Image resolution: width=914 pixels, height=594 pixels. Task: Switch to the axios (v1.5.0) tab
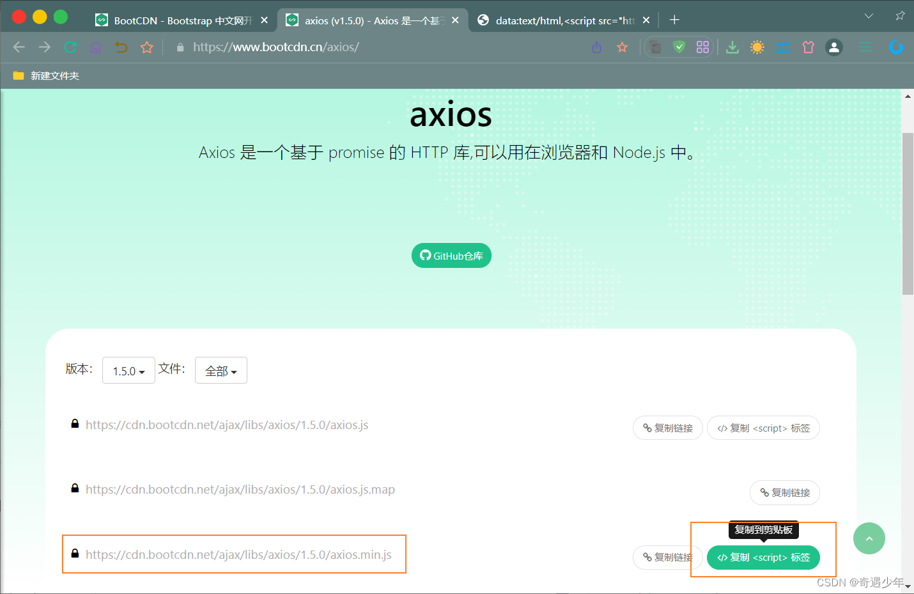tap(373, 20)
